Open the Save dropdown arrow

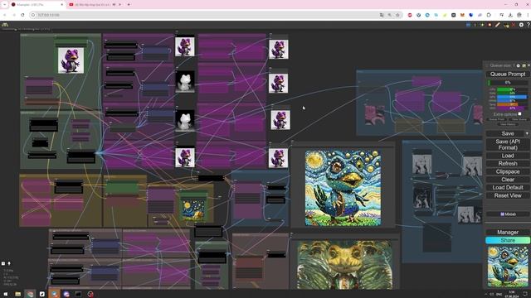527,134
